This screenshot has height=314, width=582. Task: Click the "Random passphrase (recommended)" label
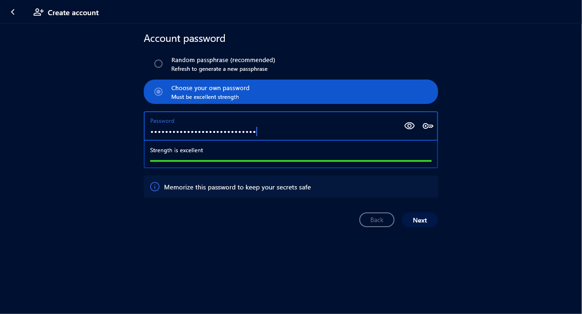click(x=223, y=60)
